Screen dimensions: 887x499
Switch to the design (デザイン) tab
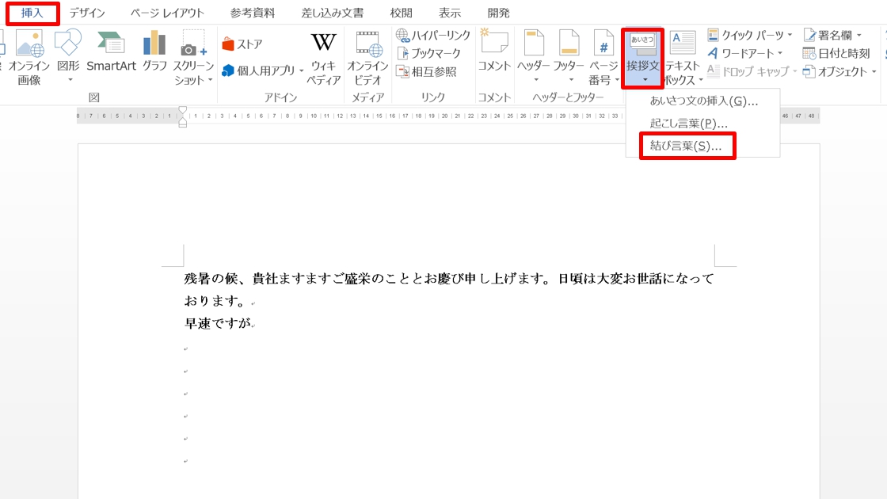pos(87,13)
